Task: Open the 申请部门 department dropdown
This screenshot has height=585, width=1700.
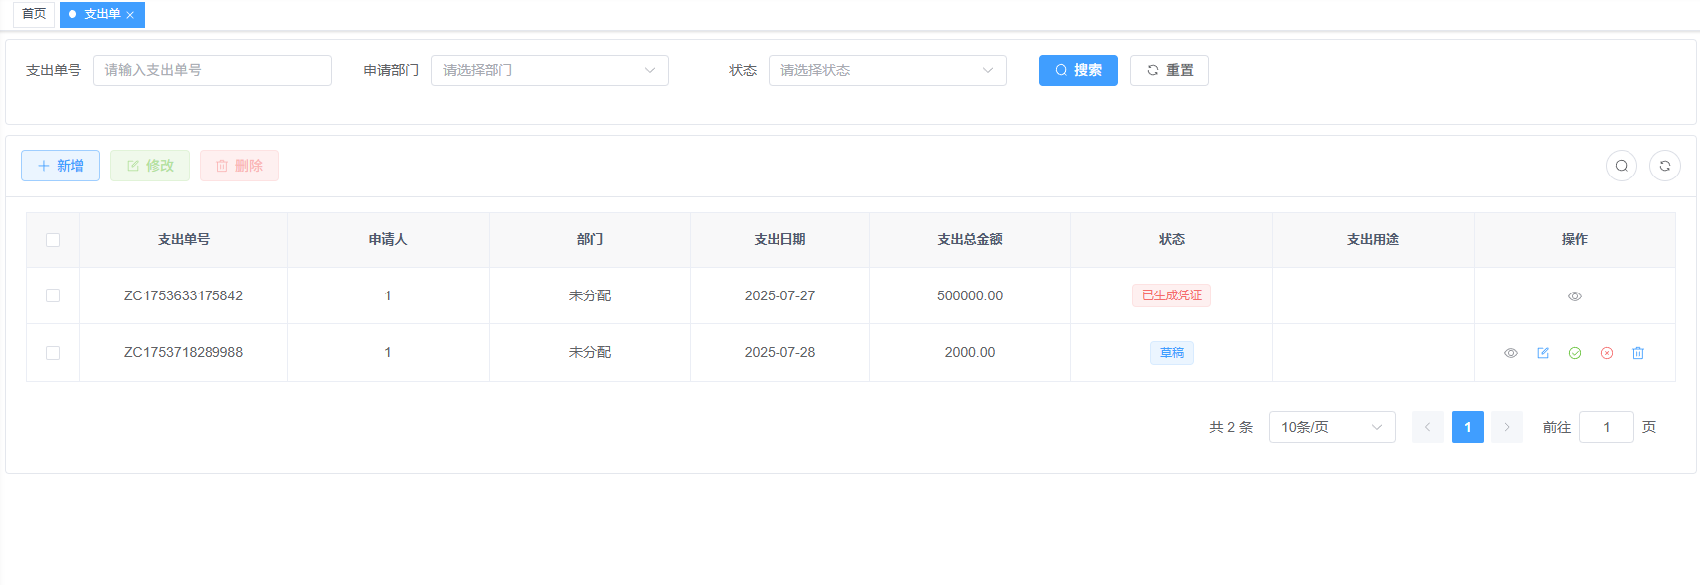Action: (x=549, y=70)
